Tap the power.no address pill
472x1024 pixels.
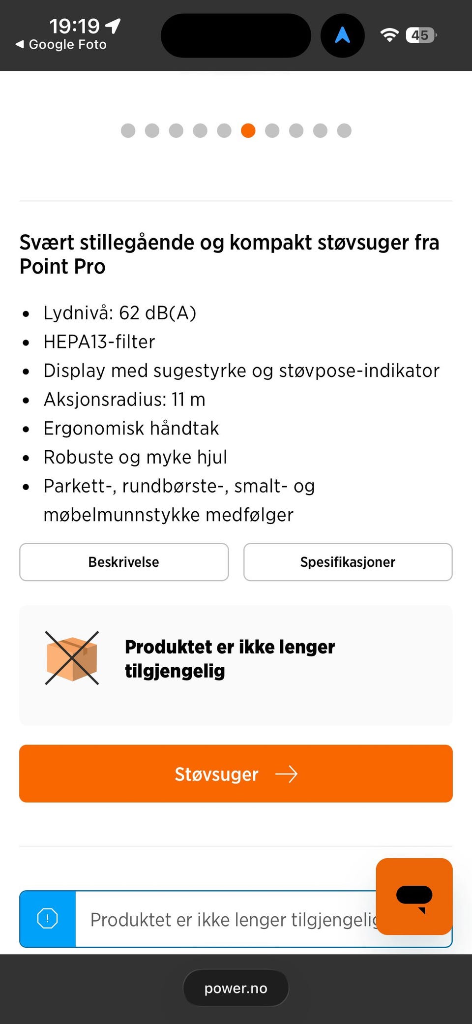click(236, 988)
